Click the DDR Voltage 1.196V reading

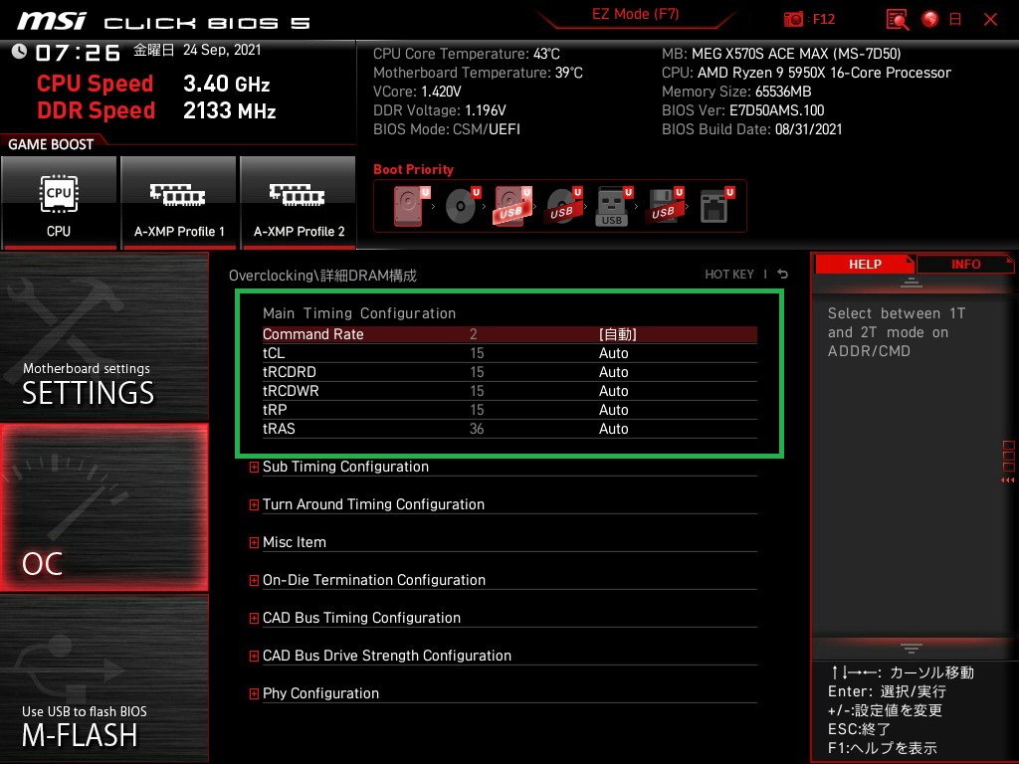[439, 110]
